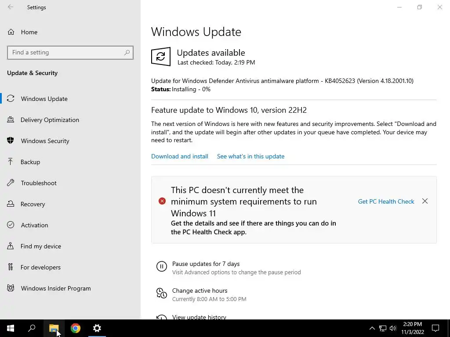Viewport: 450px width, 337px height.
Task: Open the notification Action Center icon
Action: point(435,328)
